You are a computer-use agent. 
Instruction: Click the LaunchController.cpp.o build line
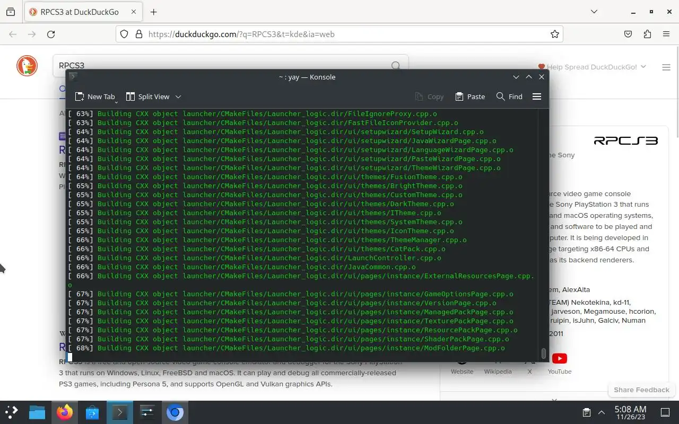[255, 258]
